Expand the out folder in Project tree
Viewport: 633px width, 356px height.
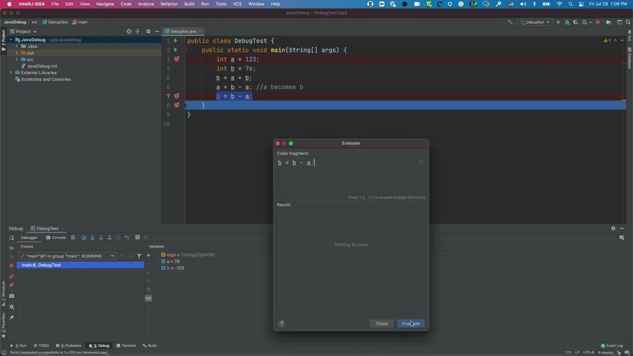point(16,53)
